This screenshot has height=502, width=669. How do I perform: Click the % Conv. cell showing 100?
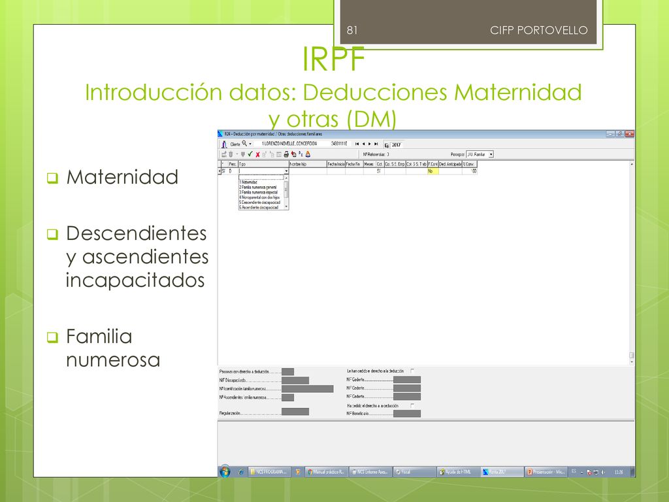(469, 171)
